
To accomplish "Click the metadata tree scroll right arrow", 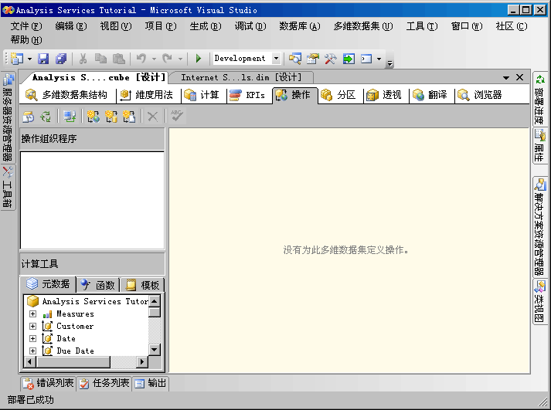I will tap(142, 361).
